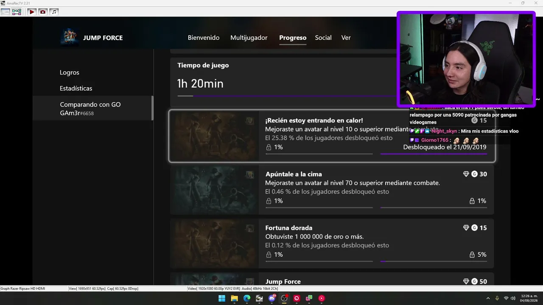
Task: Click the Apúntale a la cima achievement thumbnail
Action: 215,190
